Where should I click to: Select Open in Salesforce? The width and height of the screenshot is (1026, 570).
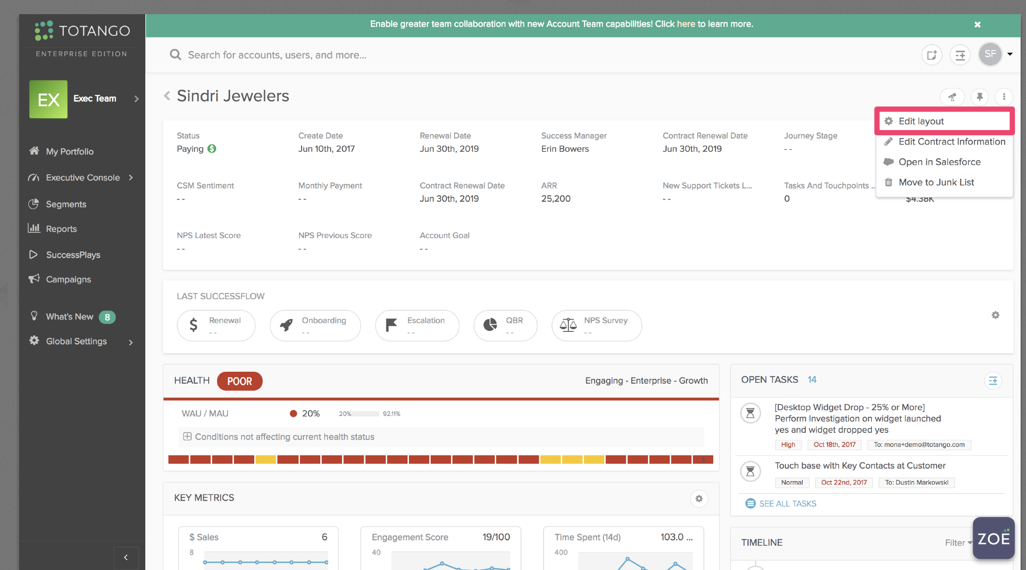[x=944, y=162]
